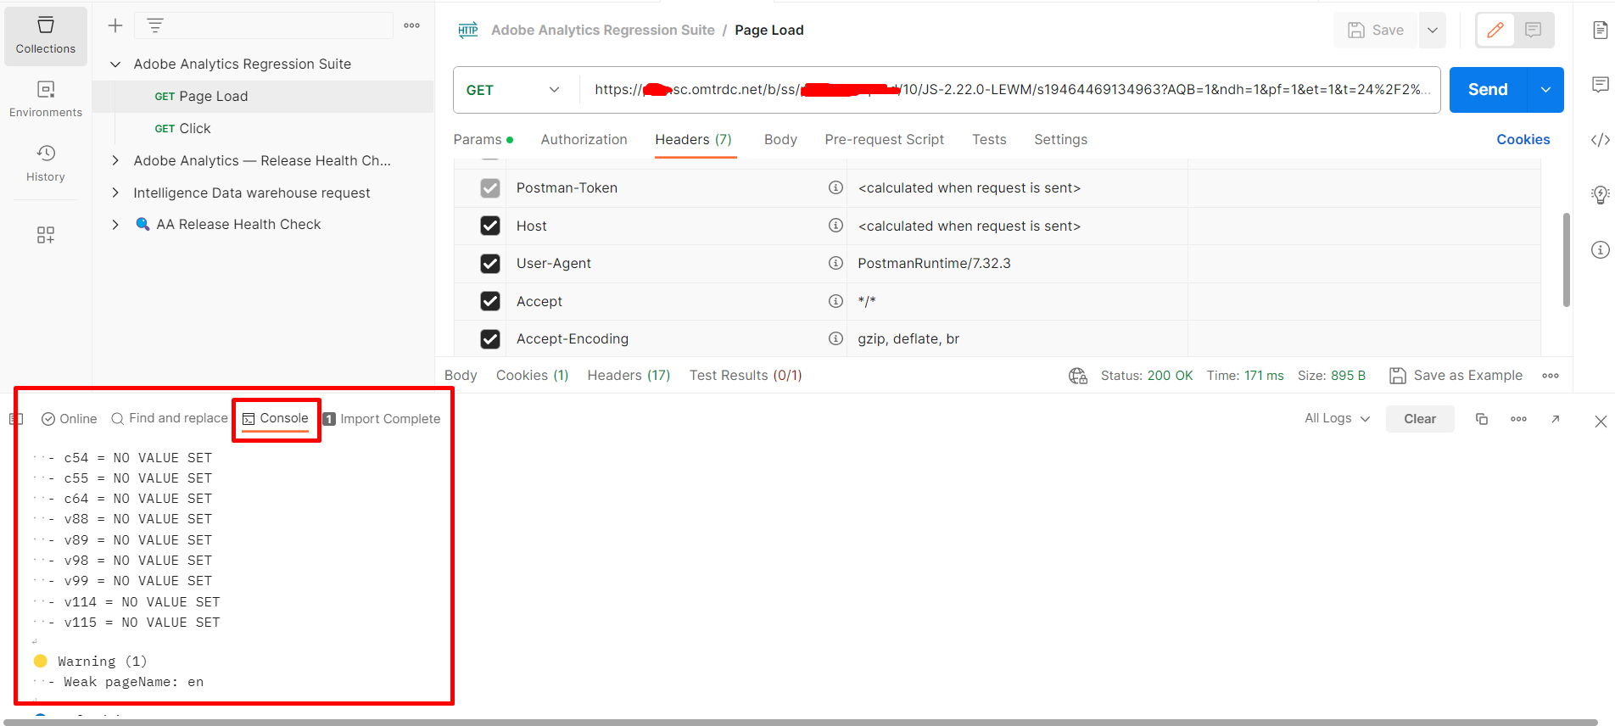Select the Headers (7) request tab
1615x726 pixels.
click(694, 140)
